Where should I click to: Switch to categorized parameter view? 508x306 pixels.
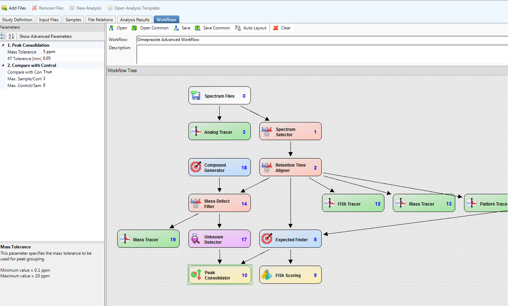pyautogui.click(x=3, y=36)
